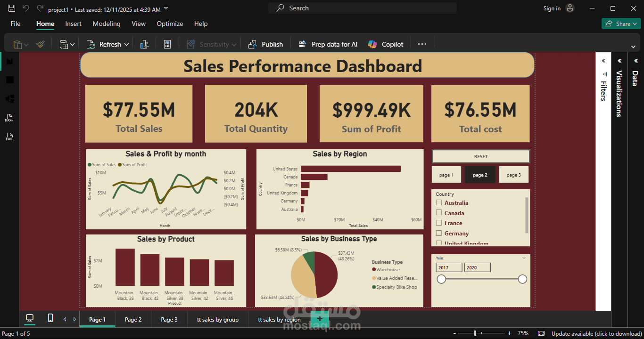Expand the Refresh dropdown arrow

click(126, 43)
